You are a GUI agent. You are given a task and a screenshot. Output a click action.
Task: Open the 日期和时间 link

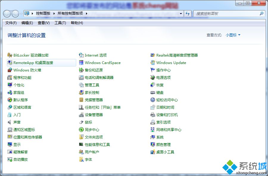(165, 107)
